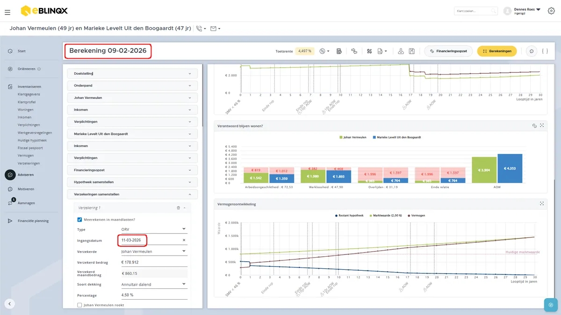Go to Start in the sidebar
This screenshot has width=561, height=315.
pos(22,51)
